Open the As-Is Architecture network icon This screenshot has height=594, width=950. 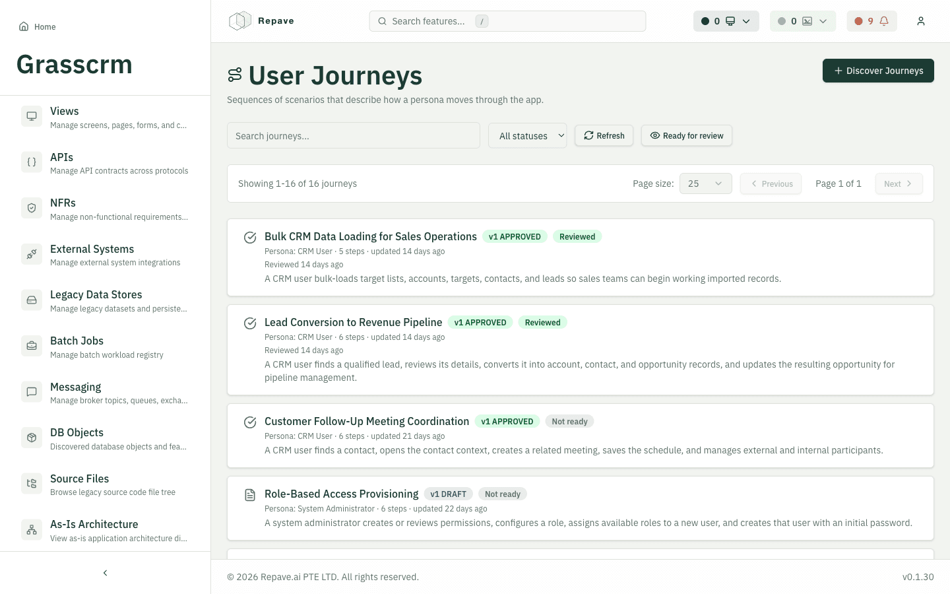click(32, 529)
